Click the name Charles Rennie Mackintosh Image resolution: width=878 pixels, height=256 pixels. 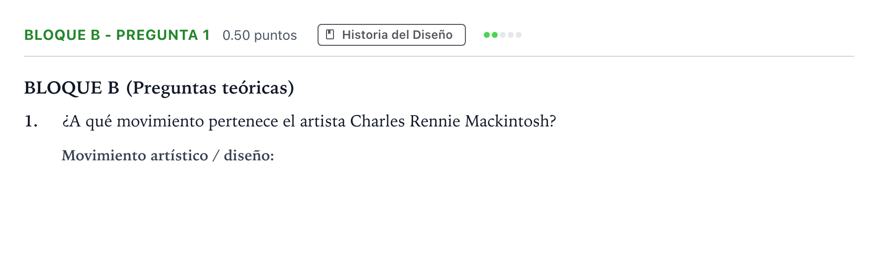click(x=451, y=121)
